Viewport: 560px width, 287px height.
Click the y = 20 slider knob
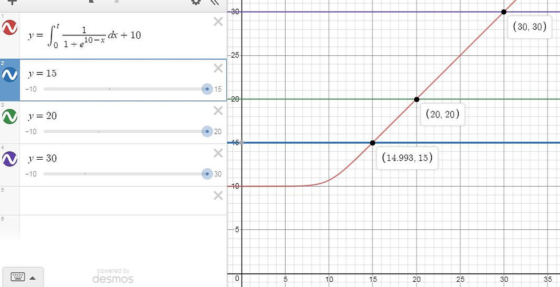point(207,132)
